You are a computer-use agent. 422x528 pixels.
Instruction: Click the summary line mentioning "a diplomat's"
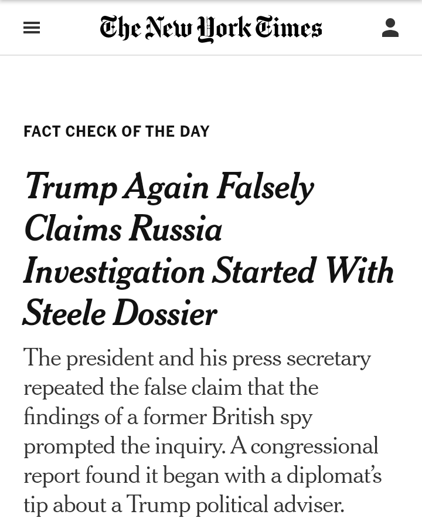pos(202,475)
